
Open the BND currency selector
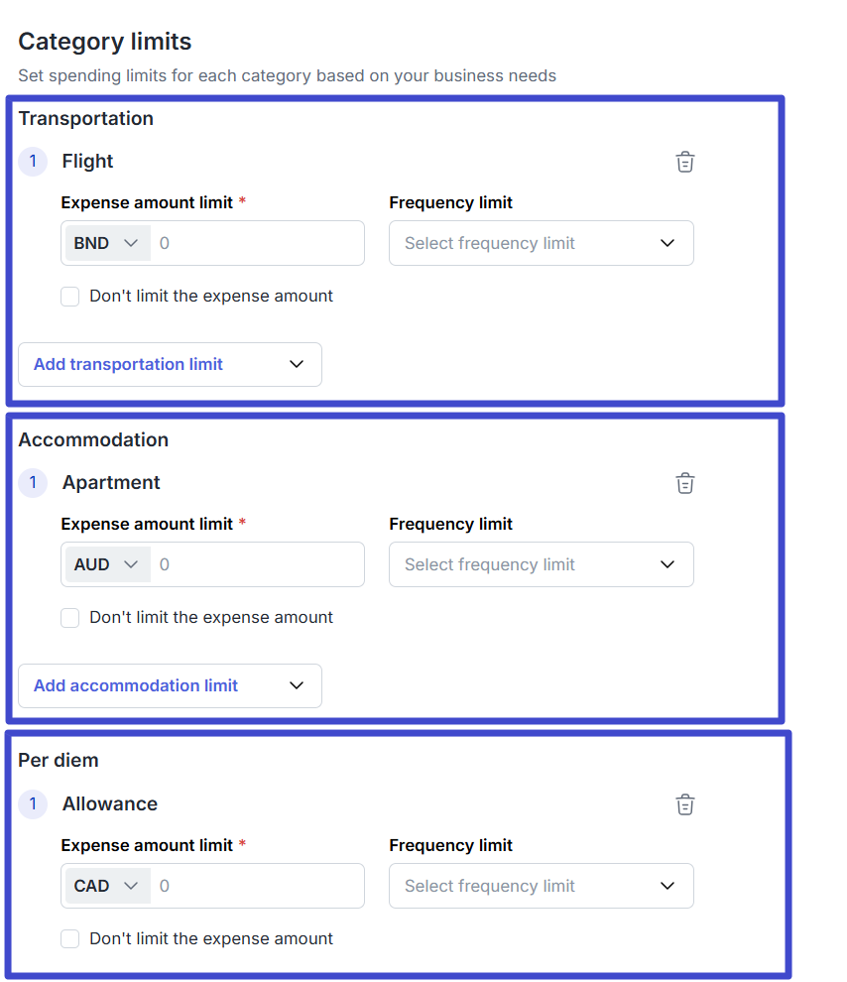107,243
